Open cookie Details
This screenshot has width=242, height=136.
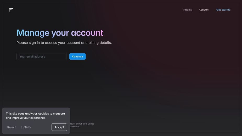(26, 127)
